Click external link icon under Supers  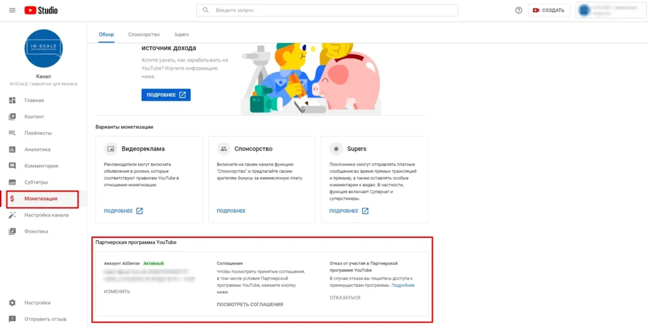click(365, 211)
